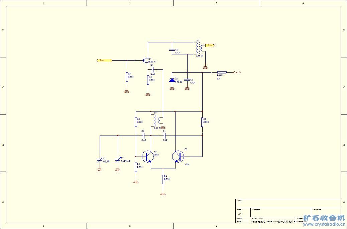Select resistor R8 symbol

click(136, 122)
